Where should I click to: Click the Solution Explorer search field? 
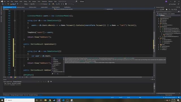coord(168,12)
